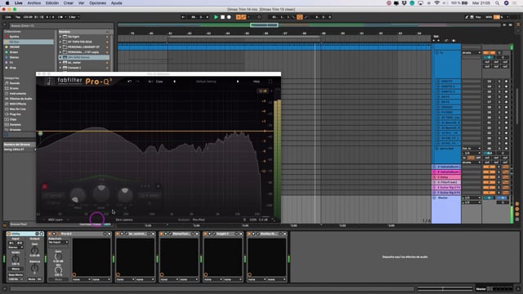Enable the Mono button in Utility
This screenshot has width=523, height=294.
(16, 269)
